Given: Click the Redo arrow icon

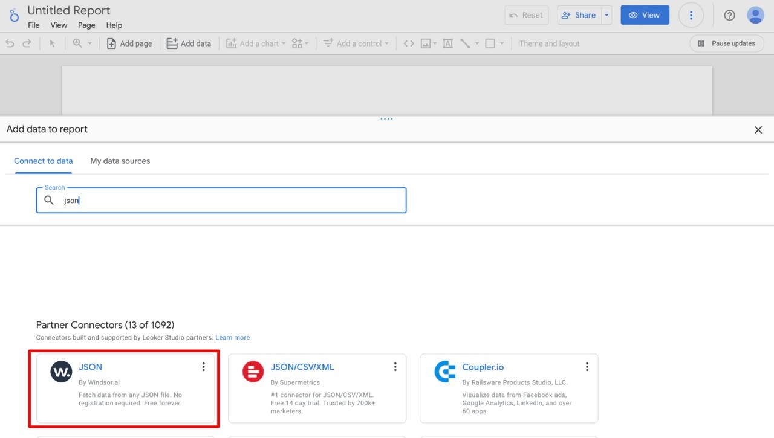Looking at the screenshot, I should [x=27, y=43].
